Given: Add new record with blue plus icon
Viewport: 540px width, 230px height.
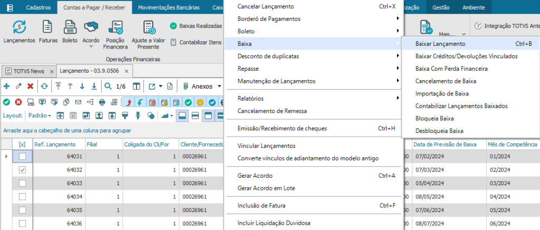Looking at the screenshot, I should (x=7, y=86).
